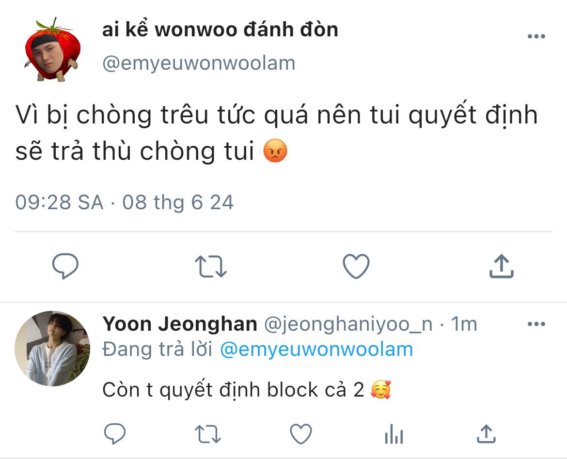Open display name ai kể wonwoo đánh đòn

pyautogui.click(x=220, y=30)
